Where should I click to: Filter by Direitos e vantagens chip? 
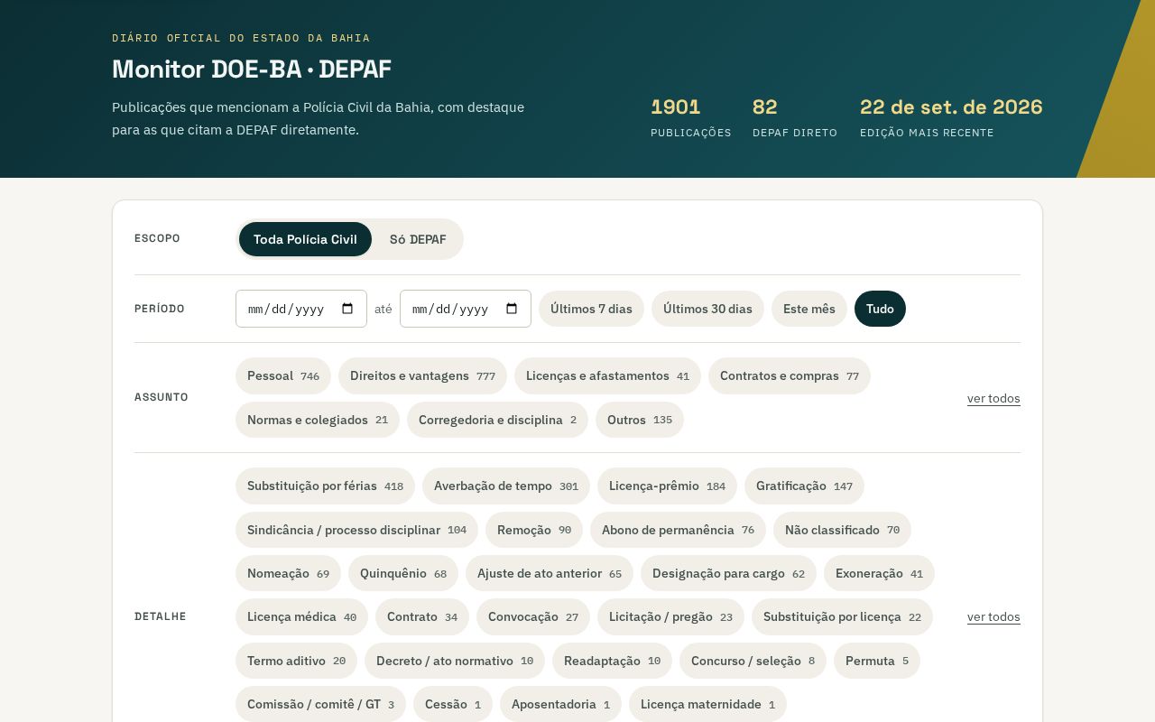point(422,375)
